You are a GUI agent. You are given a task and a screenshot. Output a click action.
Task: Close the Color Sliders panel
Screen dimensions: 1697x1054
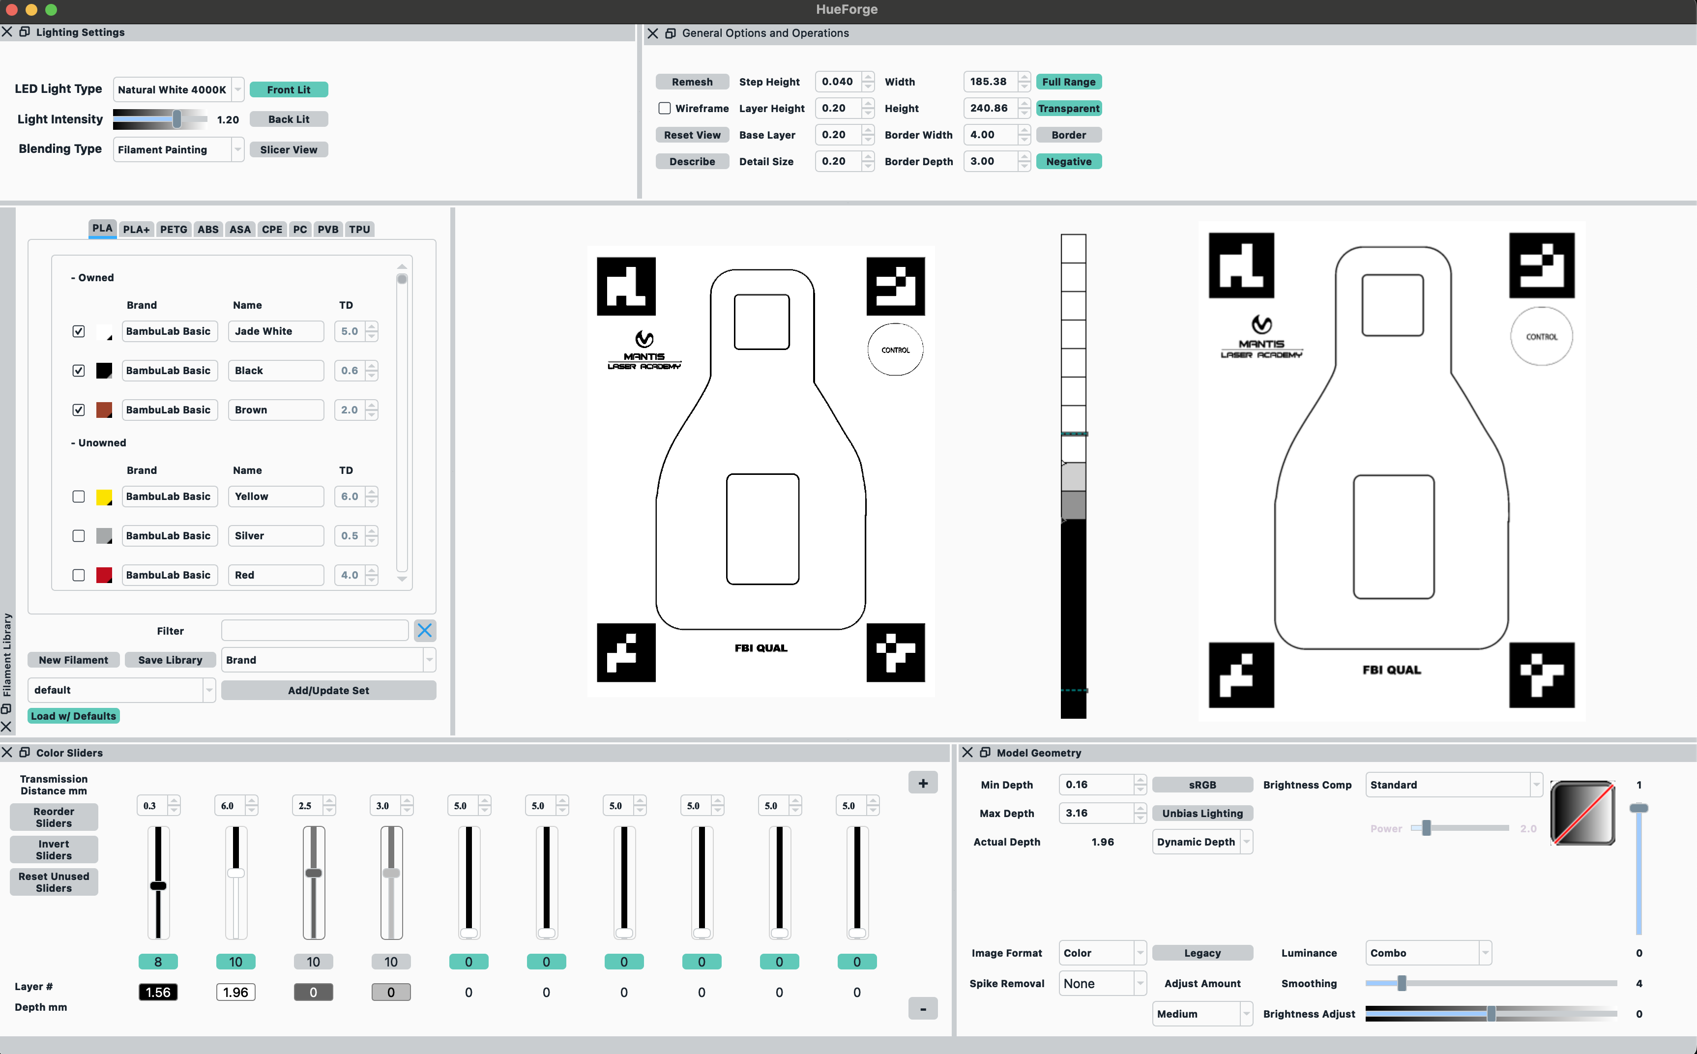7,752
